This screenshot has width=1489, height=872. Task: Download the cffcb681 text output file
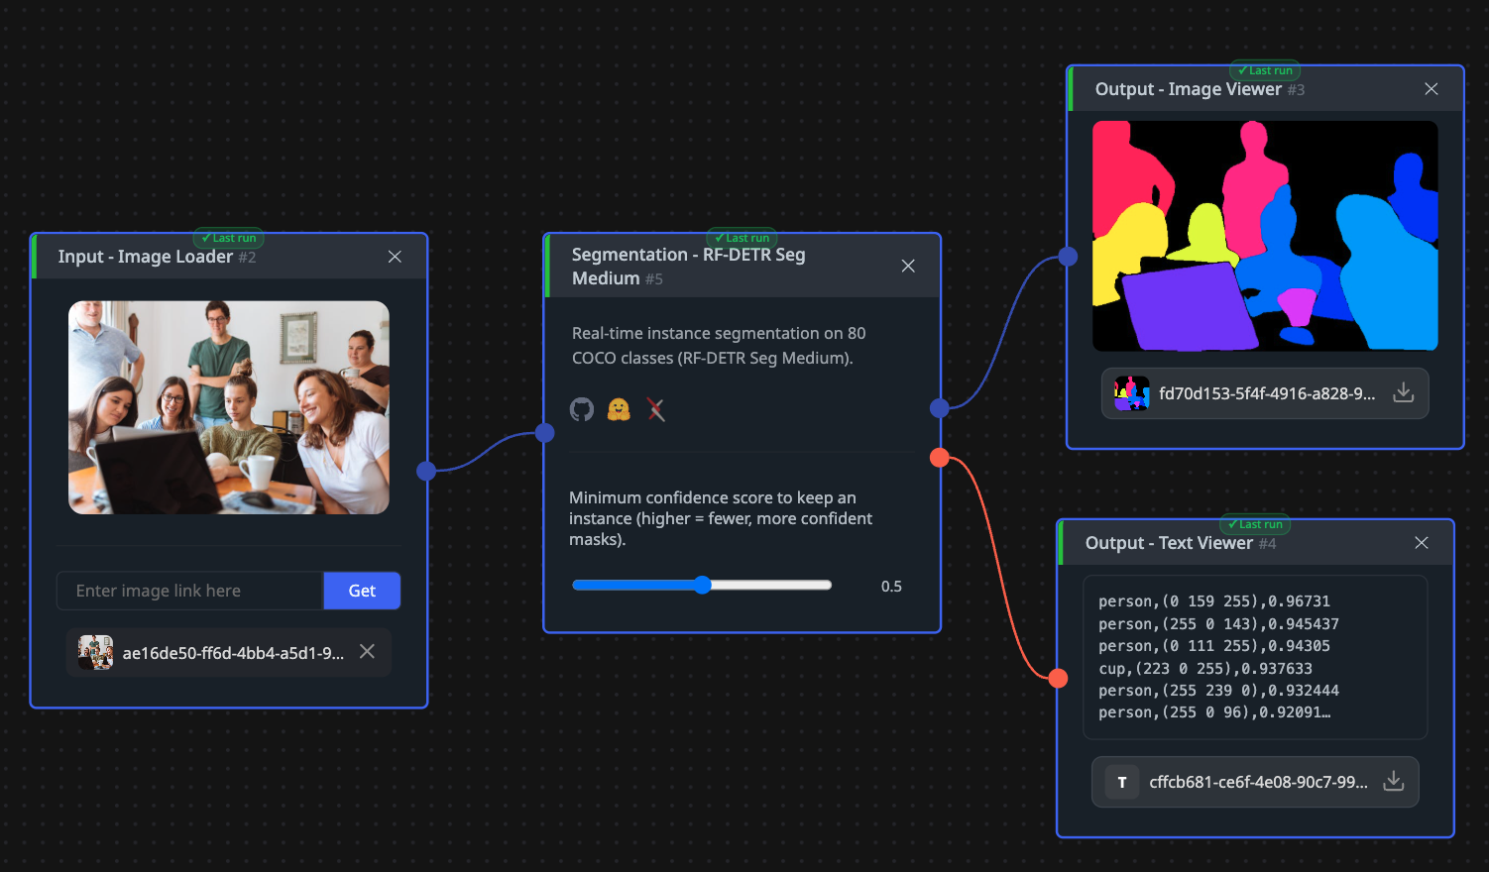point(1393,782)
